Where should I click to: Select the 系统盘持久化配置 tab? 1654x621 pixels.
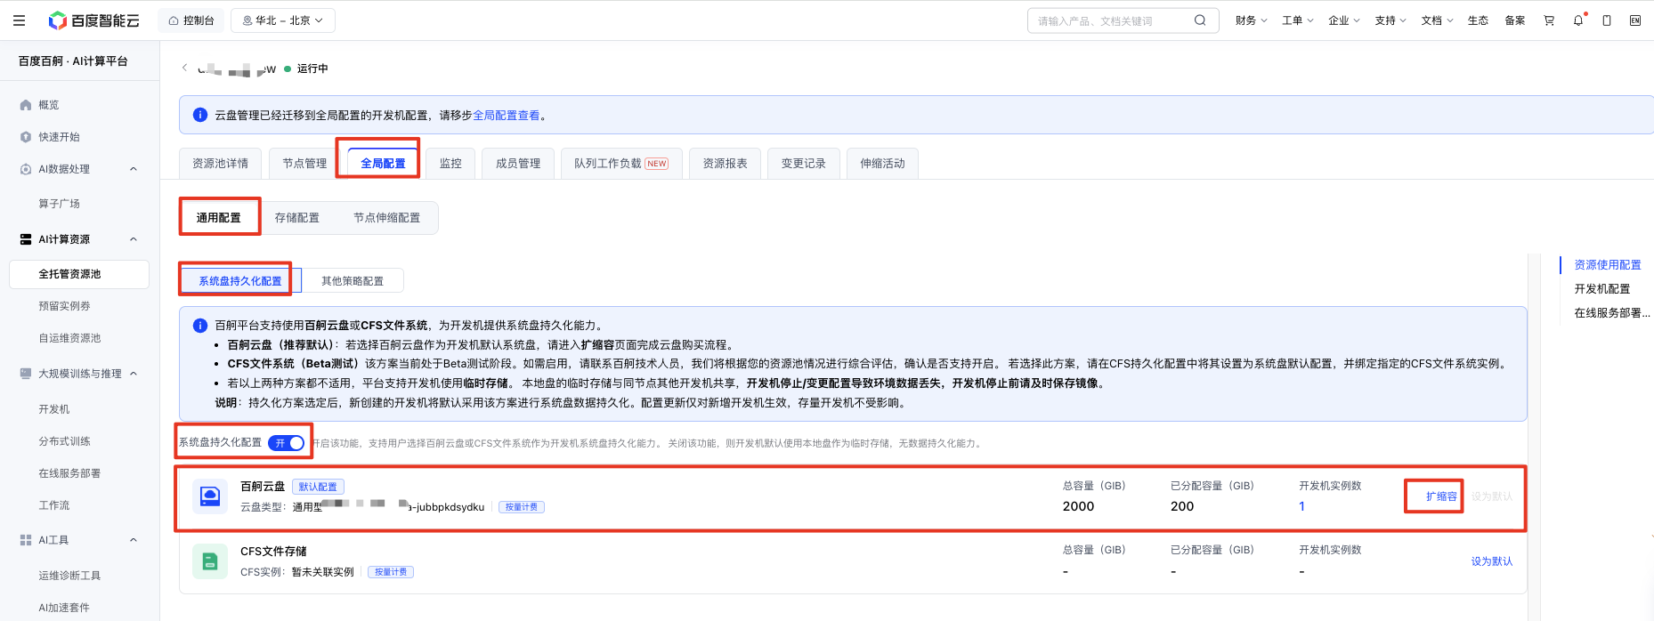[x=240, y=281]
